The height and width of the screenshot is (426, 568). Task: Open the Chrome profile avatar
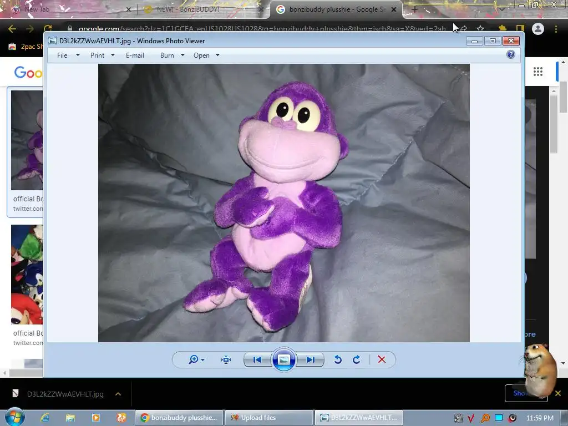click(538, 29)
